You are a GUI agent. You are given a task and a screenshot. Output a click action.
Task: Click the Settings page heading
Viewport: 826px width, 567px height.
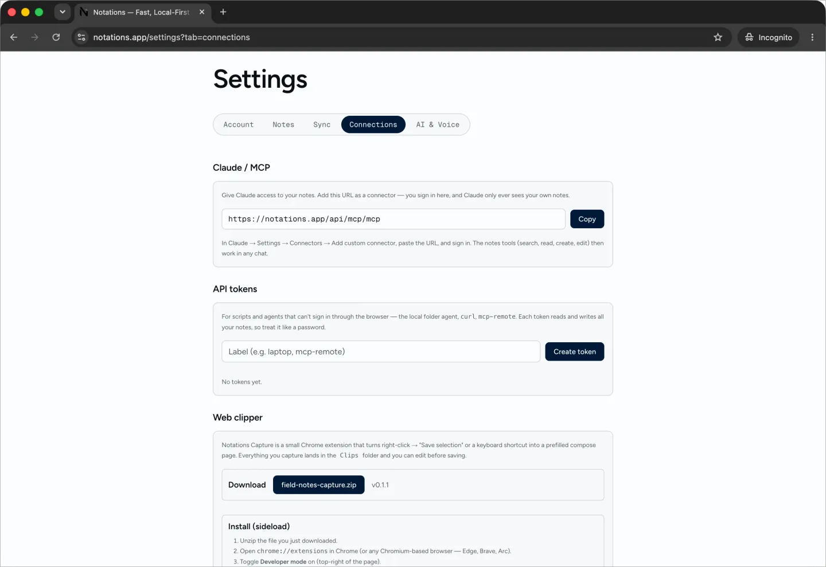coord(260,80)
